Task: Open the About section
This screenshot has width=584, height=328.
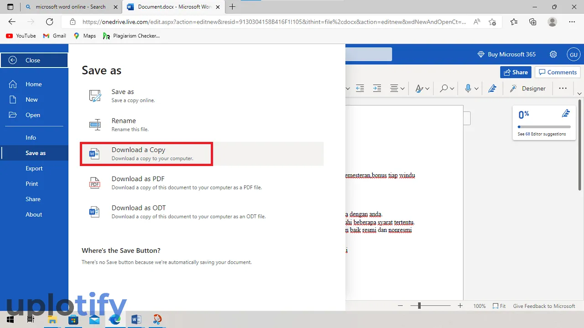Action: click(x=34, y=214)
